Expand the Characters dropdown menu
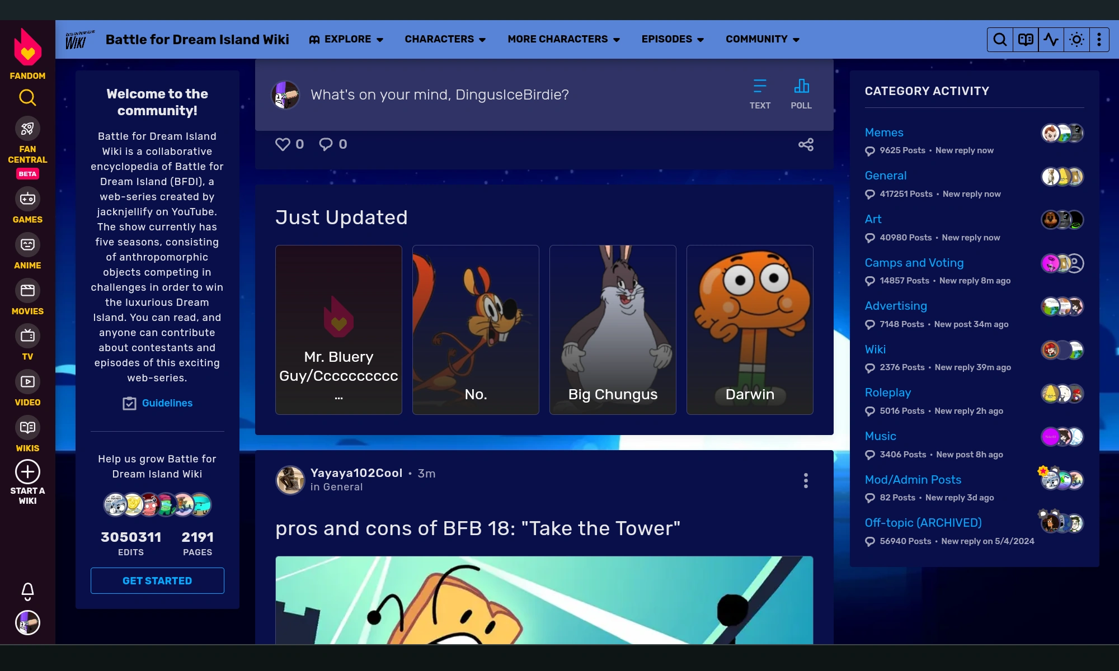 click(445, 39)
